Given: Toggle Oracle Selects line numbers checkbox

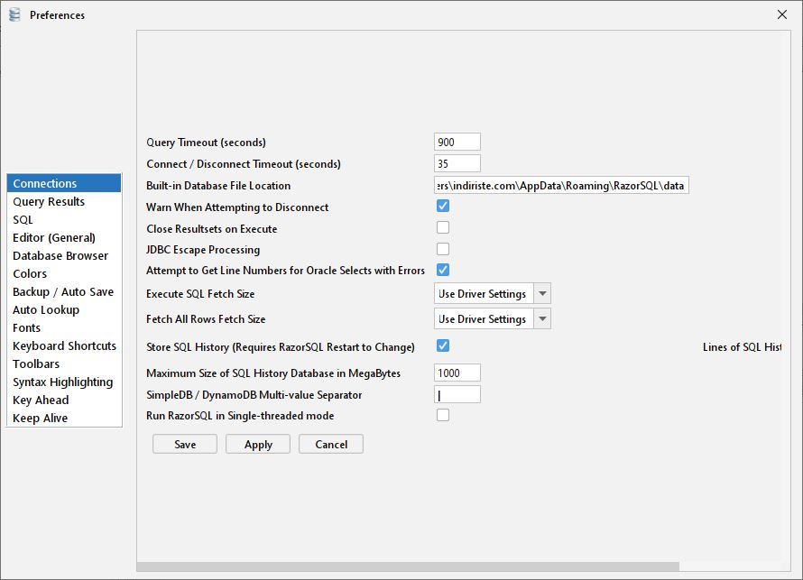Looking at the screenshot, I should 443,270.
